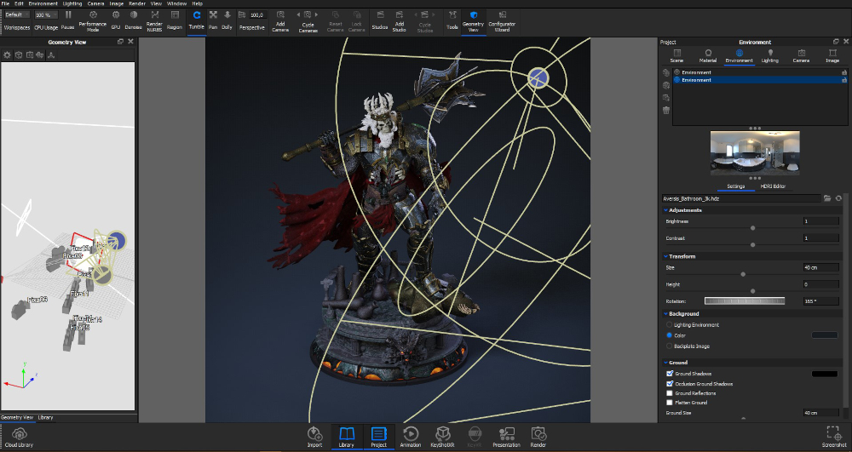Screen dimensions: 852x452
Task: Enable Ground Reflections
Action: click(x=670, y=393)
